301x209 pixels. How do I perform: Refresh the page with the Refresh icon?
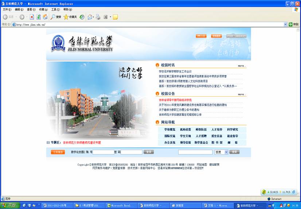(38, 17)
